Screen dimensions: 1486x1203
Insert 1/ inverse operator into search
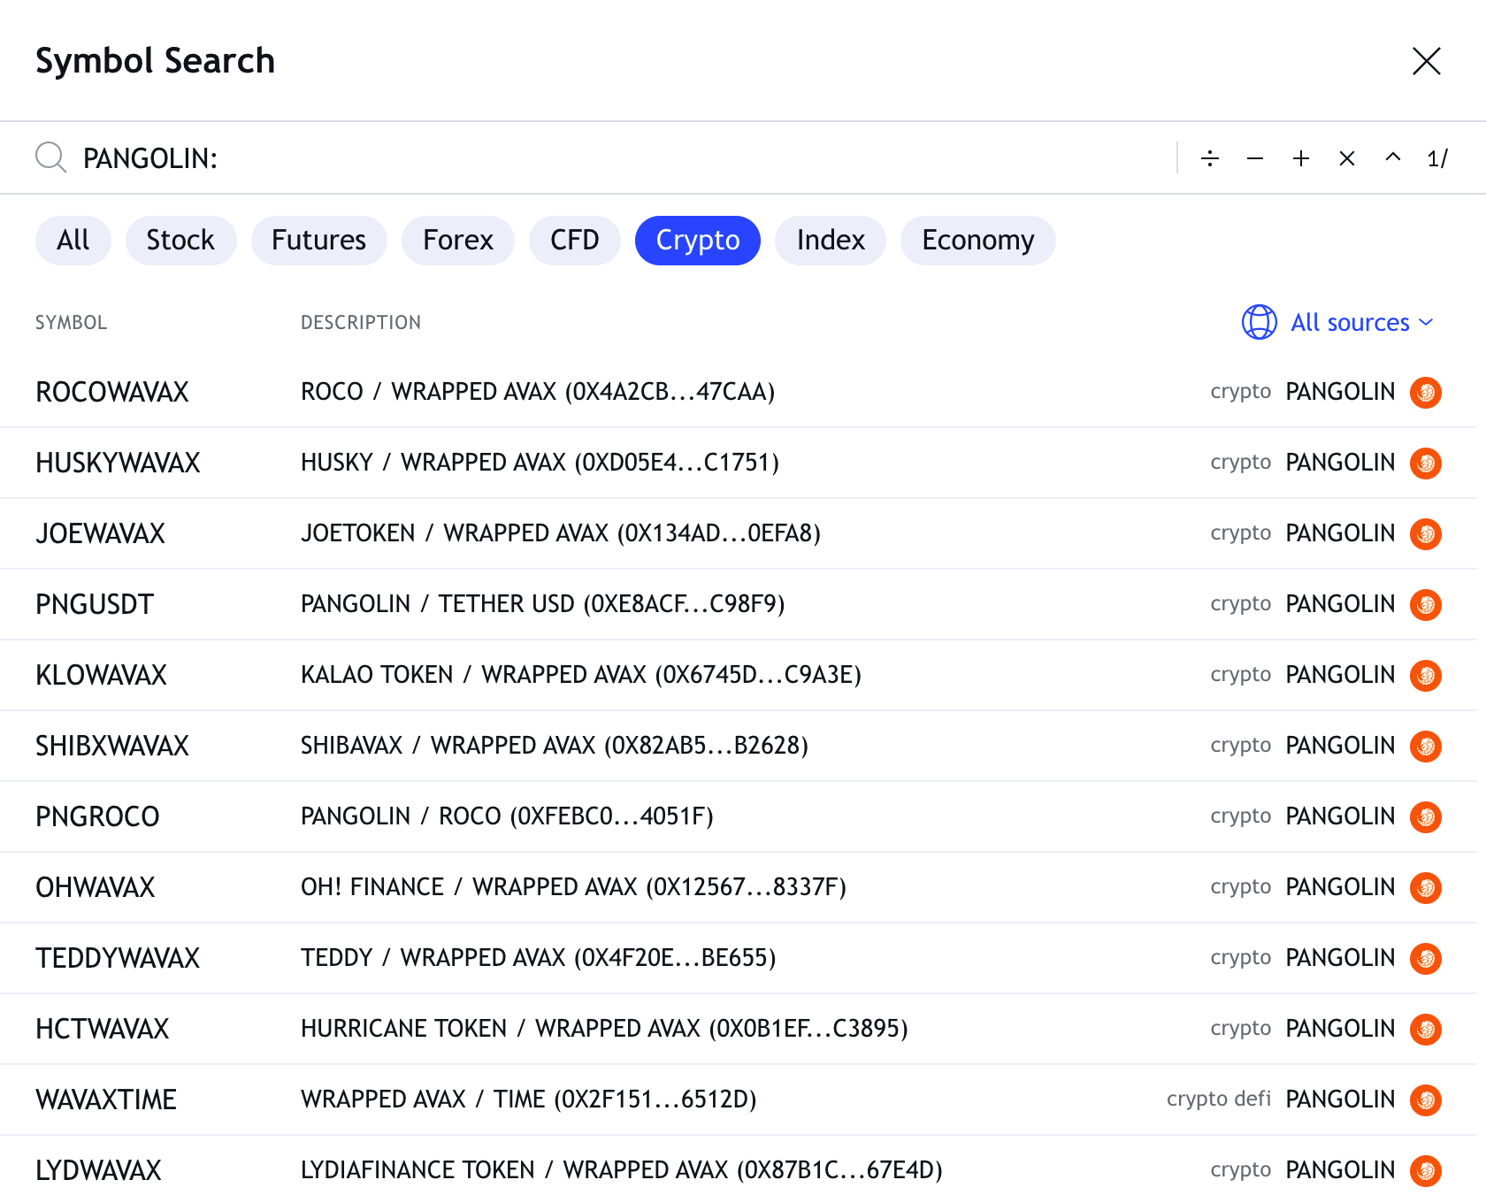[1437, 158]
